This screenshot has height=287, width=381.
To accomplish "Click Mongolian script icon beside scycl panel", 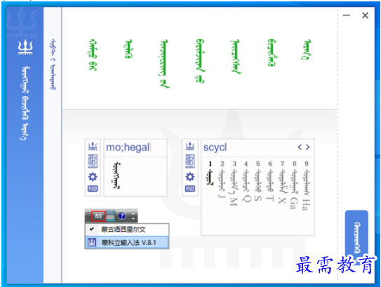I will (x=189, y=162).
